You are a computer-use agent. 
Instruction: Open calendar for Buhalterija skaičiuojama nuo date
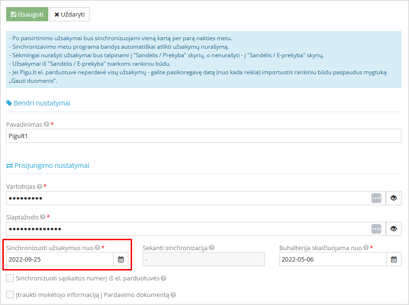394,259
